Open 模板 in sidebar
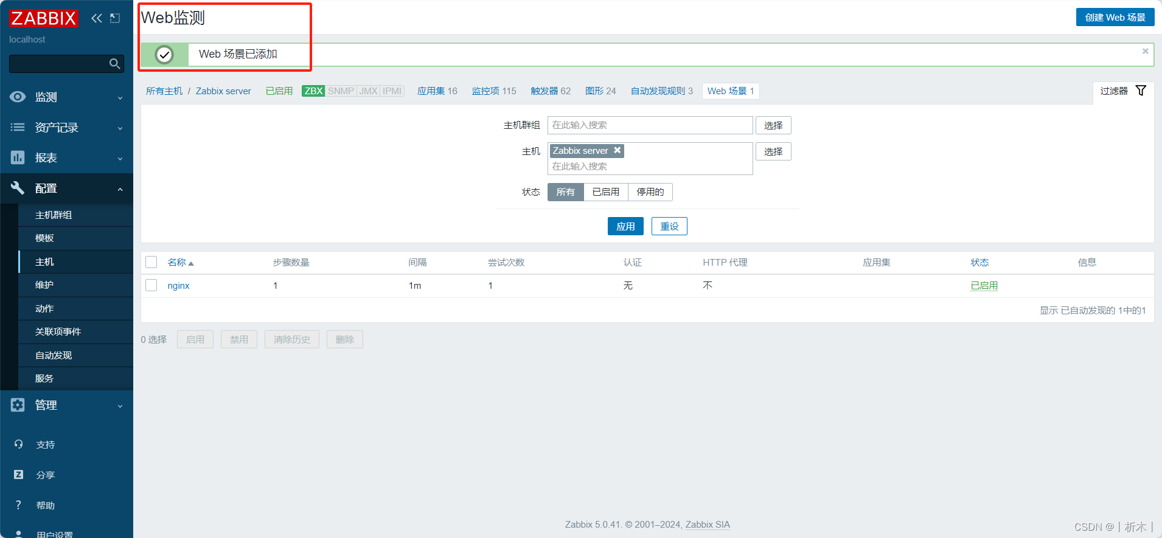The image size is (1162, 538). (x=75, y=238)
